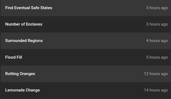Select blank middle of Lemonade Change row
171x99 pixels.
tap(92, 90)
